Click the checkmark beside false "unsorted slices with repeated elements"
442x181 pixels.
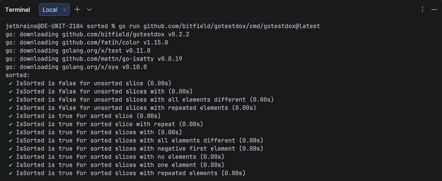click(x=10, y=108)
